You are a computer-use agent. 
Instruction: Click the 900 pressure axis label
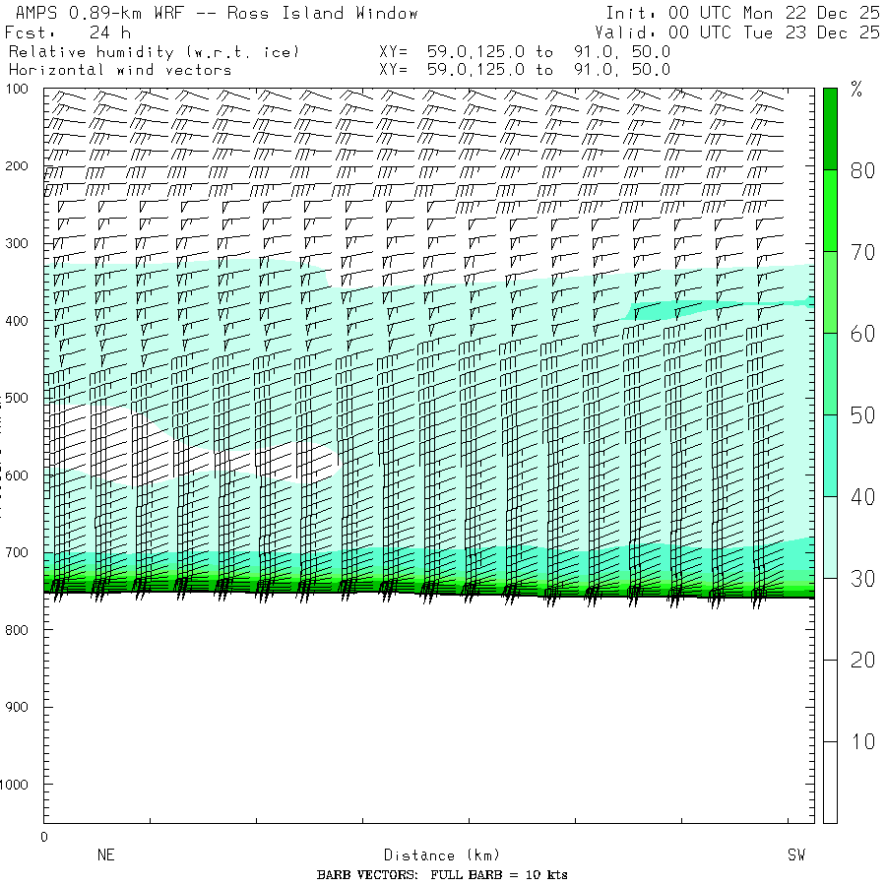click(x=17, y=707)
